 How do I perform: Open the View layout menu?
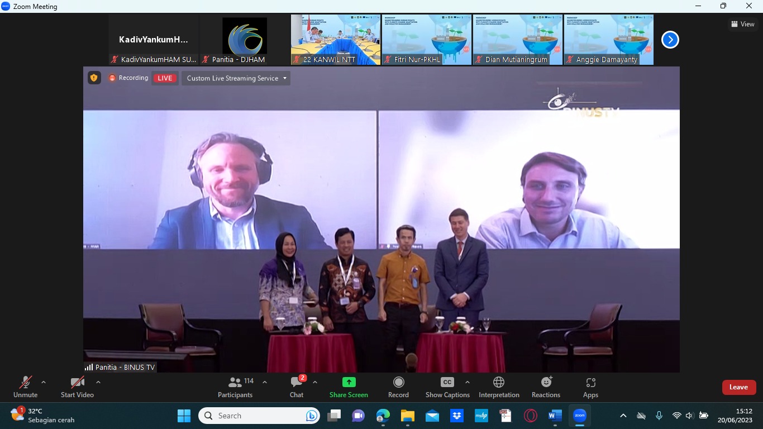(x=743, y=24)
